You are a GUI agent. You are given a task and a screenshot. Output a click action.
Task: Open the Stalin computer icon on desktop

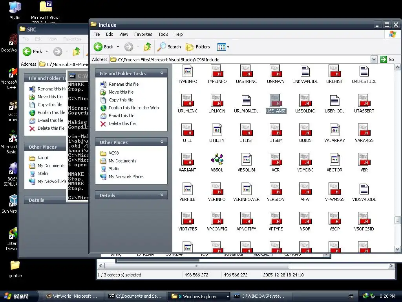point(15,10)
